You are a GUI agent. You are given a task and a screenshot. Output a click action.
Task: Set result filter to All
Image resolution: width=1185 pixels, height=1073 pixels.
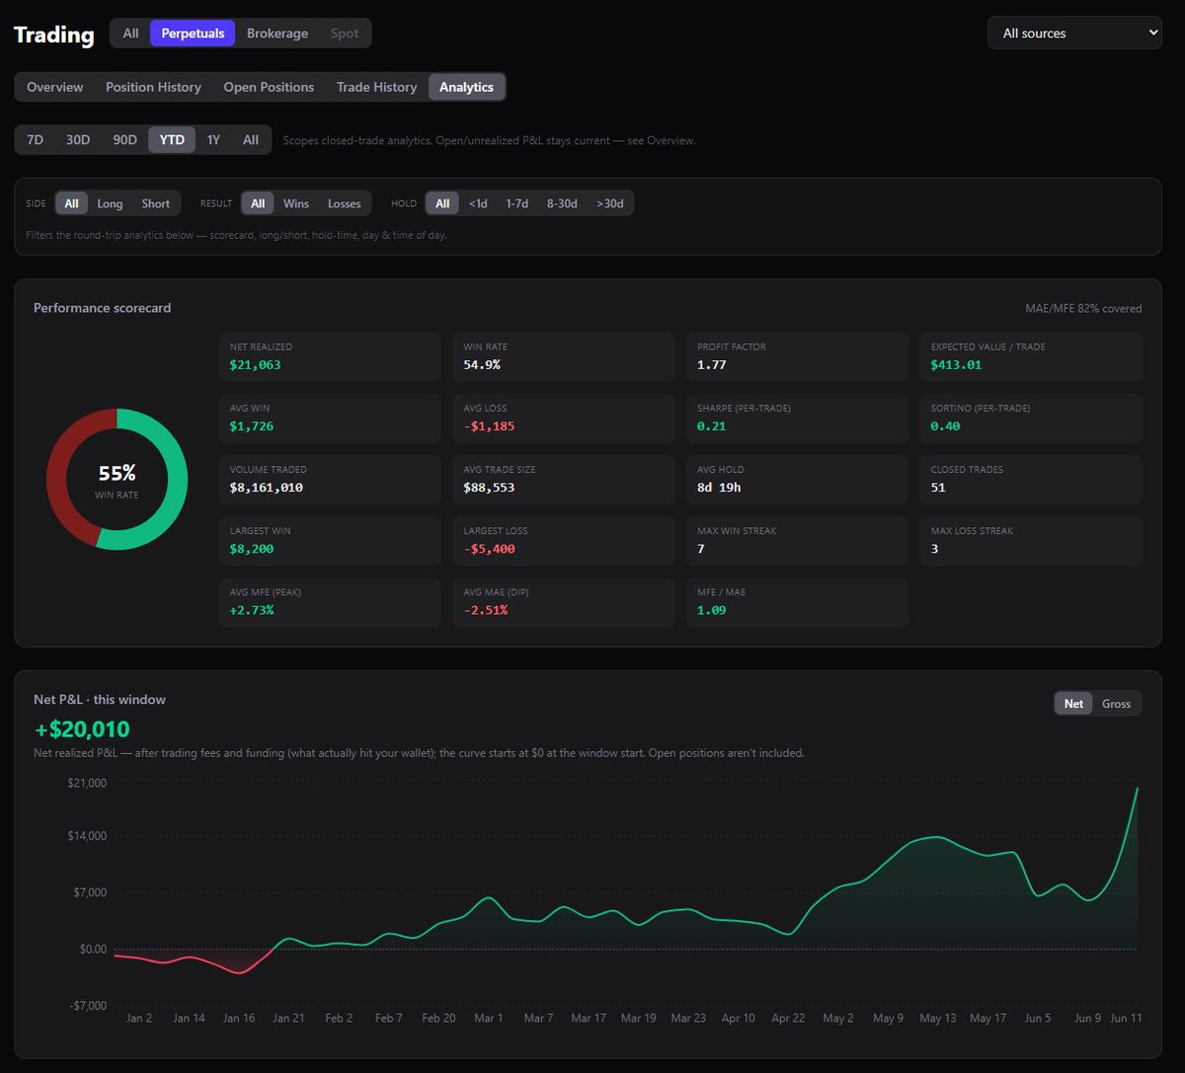point(258,203)
